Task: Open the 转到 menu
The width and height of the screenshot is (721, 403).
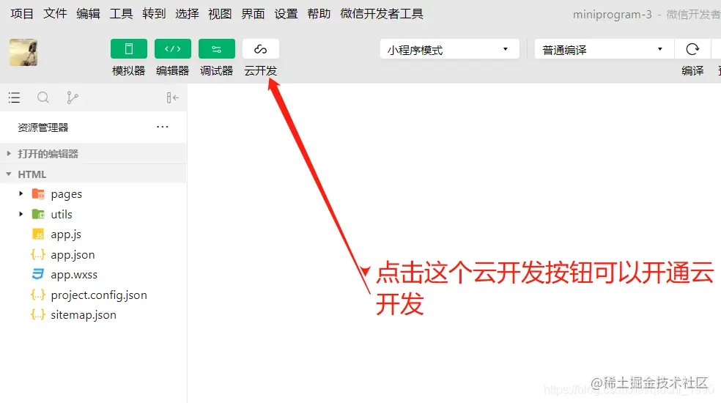Action: click(154, 14)
